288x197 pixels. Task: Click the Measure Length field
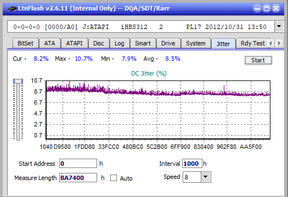pyautogui.click(x=78, y=178)
